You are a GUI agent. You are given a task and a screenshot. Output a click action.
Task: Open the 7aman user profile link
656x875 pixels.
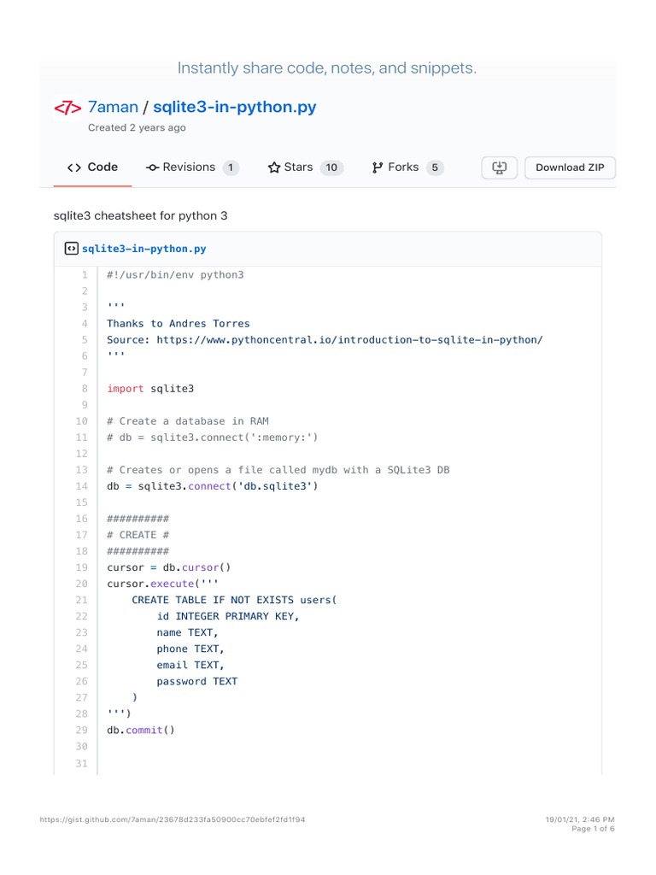112,108
